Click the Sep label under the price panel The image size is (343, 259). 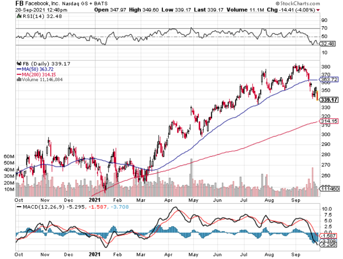(x=296, y=200)
